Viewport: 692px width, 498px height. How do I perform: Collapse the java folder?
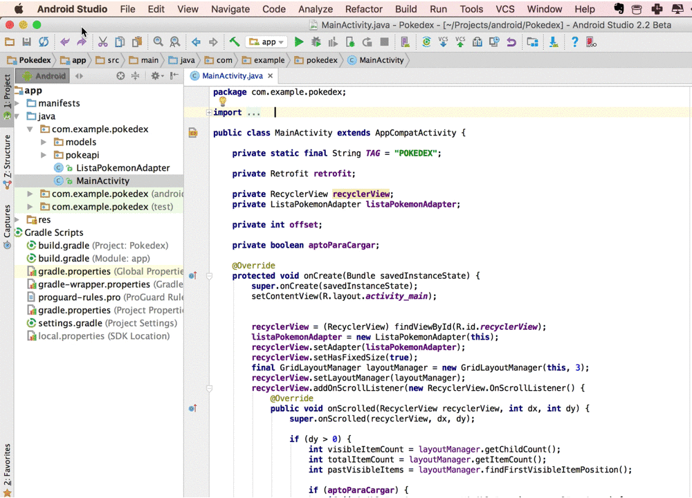click(x=17, y=116)
